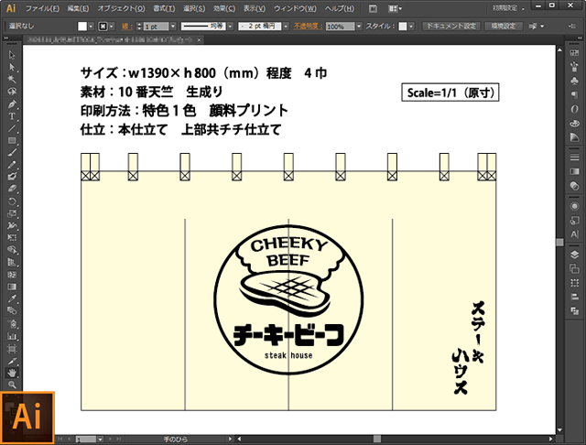This screenshot has height=445, width=586.
Task: Expand the opacity 100% dropdown arrow
Action: (x=359, y=27)
